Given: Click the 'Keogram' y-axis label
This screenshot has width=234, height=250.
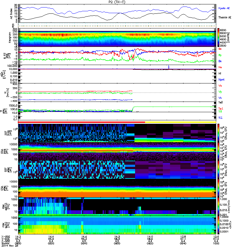Looking at the screenshot, I should click(10, 37).
